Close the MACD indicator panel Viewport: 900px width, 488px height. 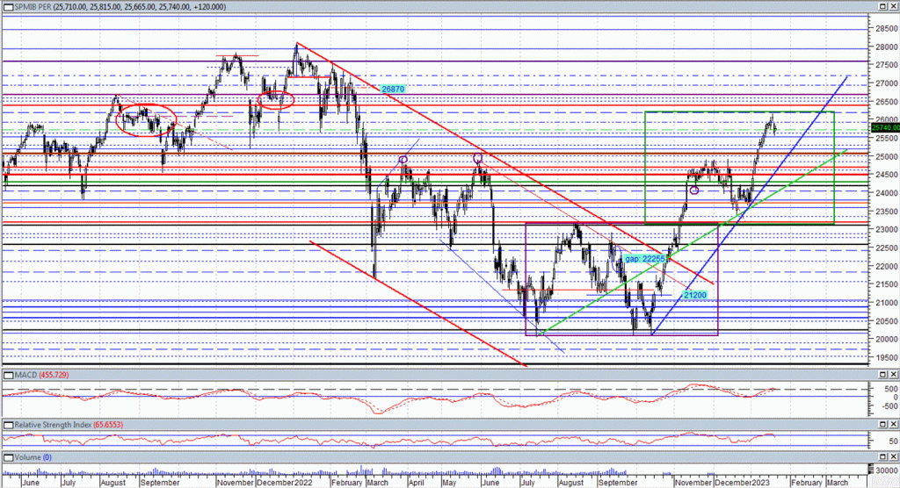pos(893,375)
